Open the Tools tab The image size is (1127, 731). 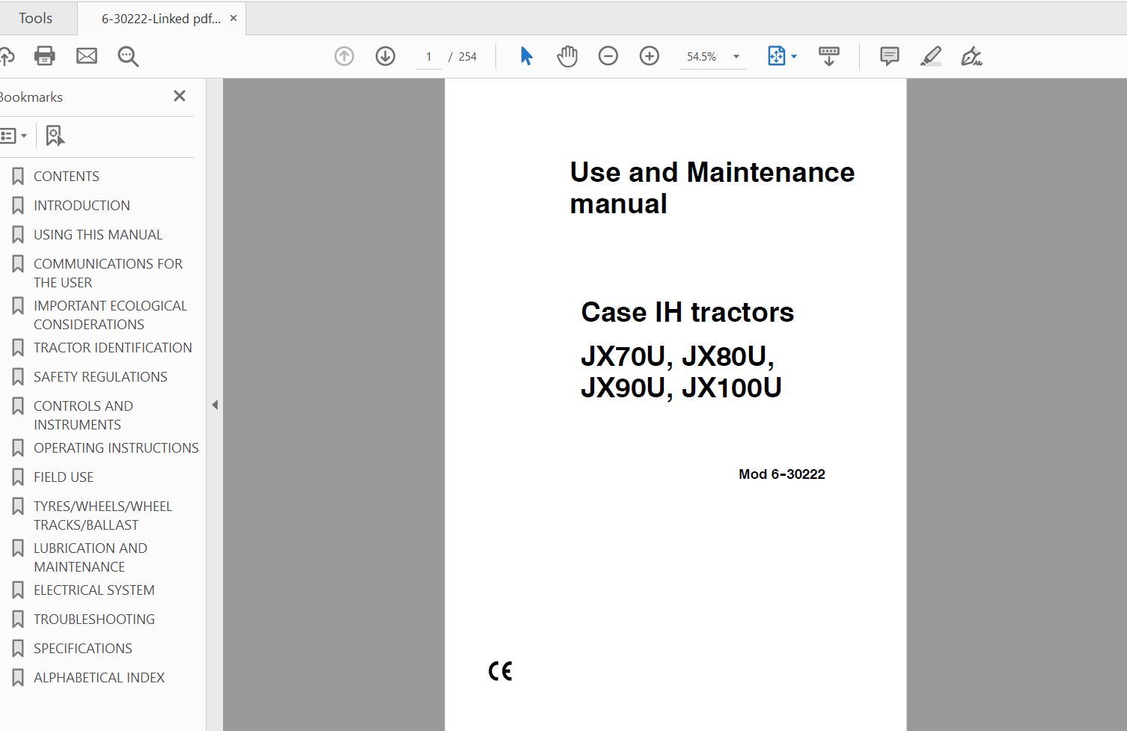pos(35,18)
